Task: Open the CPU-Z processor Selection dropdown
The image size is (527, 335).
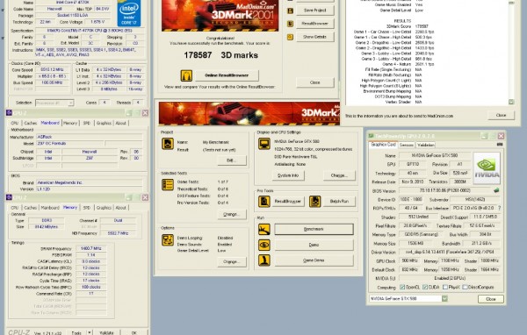Action: pos(54,103)
